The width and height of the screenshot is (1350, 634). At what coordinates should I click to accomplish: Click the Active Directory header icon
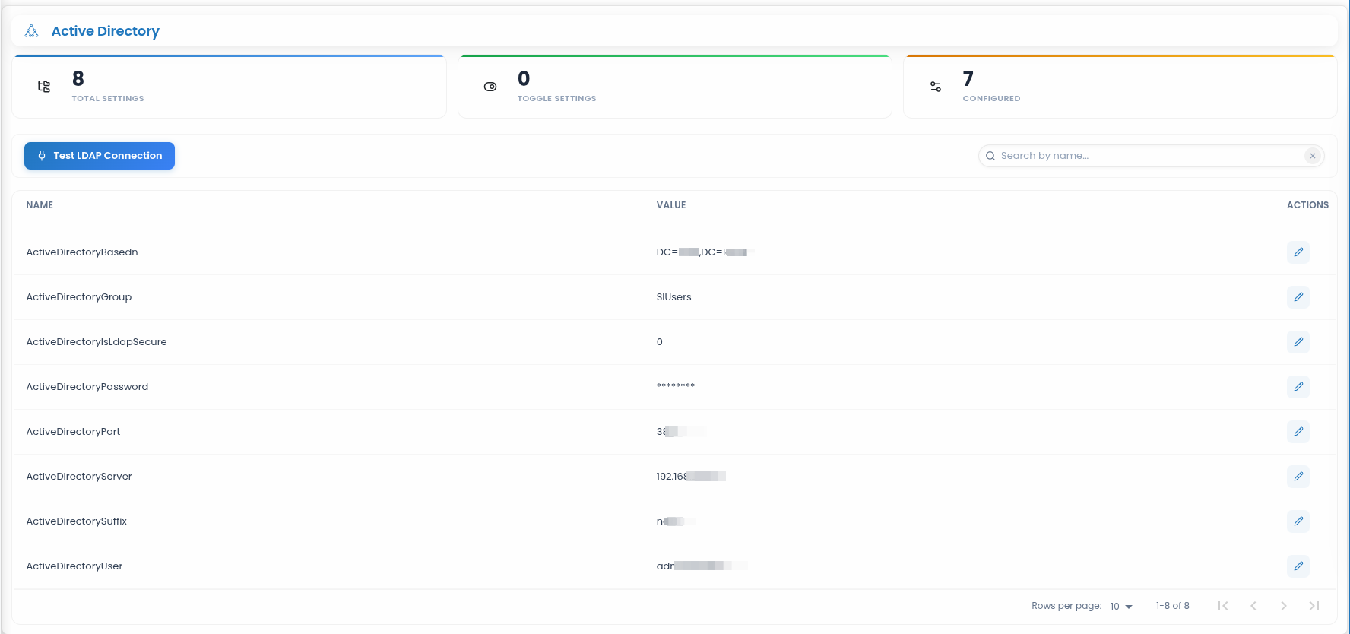tap(31, 31)
